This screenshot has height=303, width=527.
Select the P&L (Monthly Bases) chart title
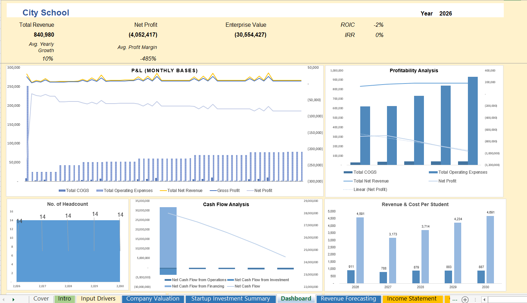[163, 70]
